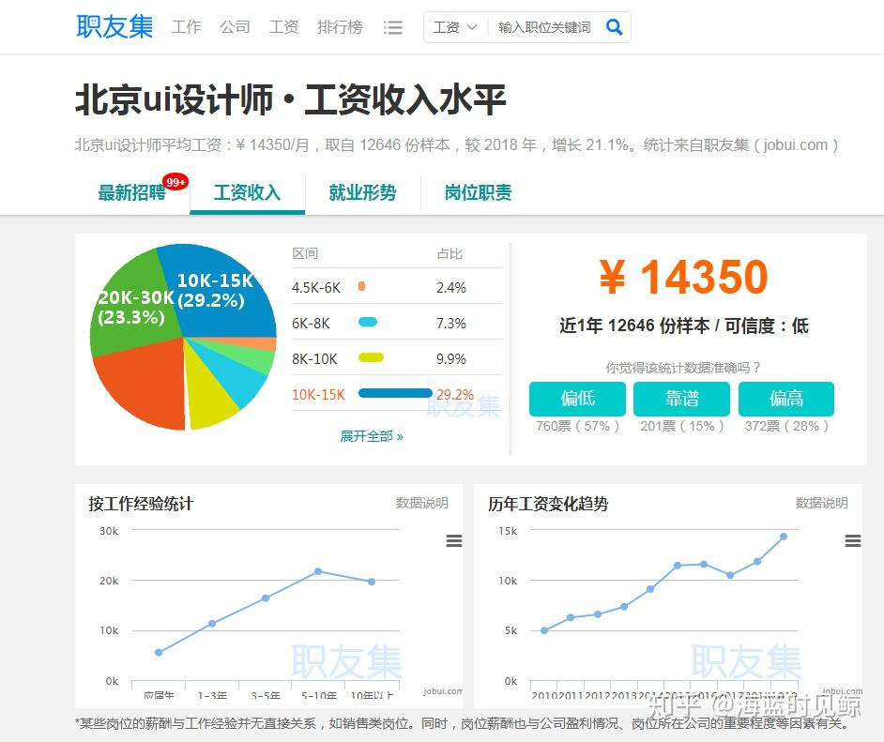Open hamburger menu of salary trend chart
Screen dimensions: 884x742
coord(852,541)
